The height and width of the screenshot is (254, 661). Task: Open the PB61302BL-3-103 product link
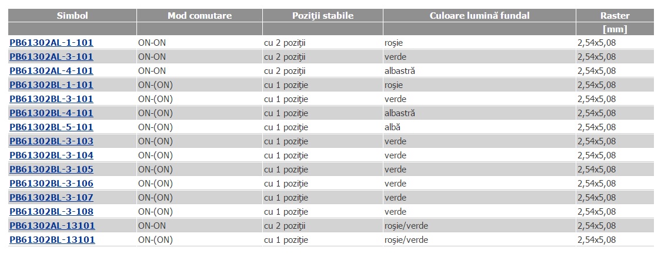coord(51,141)
